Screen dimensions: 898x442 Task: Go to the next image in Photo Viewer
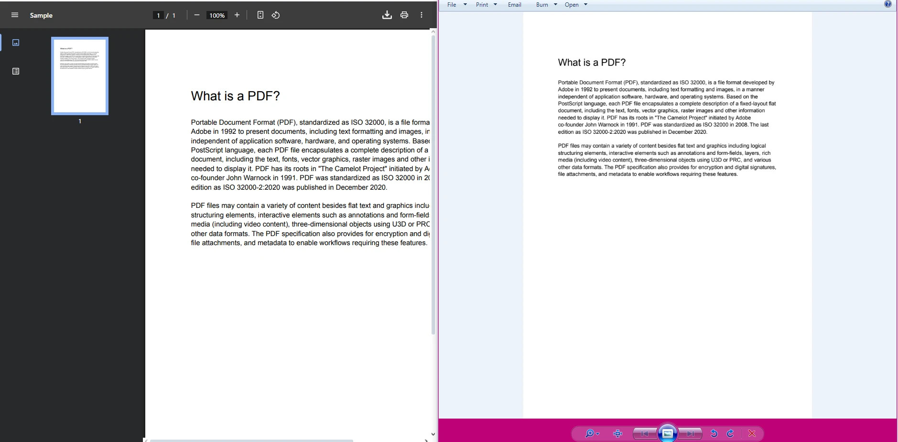[x=690, y=433]
